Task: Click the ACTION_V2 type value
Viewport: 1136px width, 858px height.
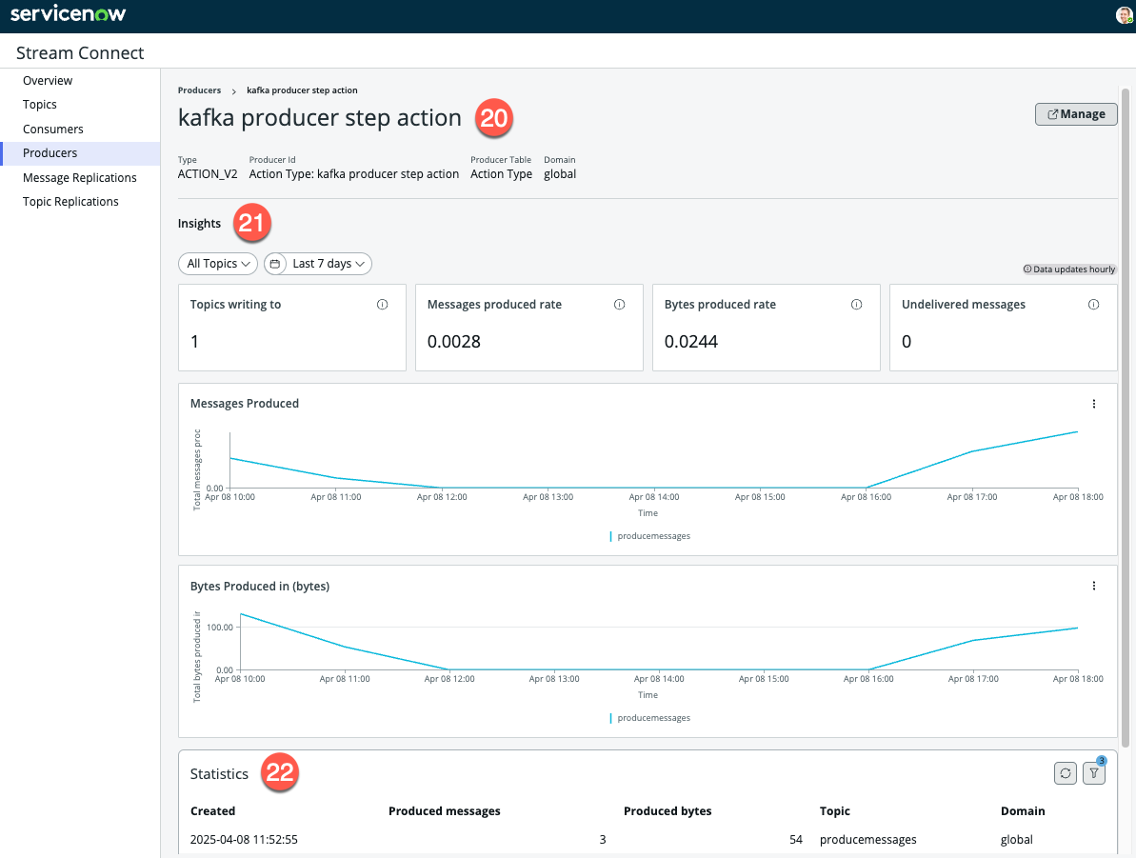Action: (x=208, y=174)
